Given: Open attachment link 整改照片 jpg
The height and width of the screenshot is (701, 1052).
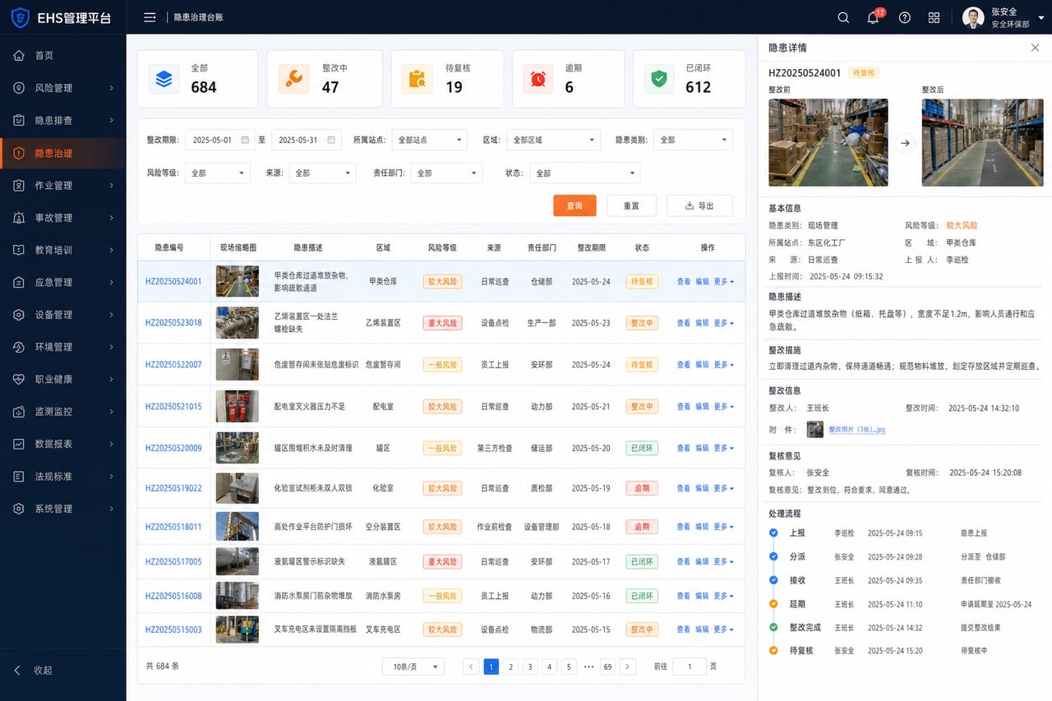Looking at the screenshot, I should pos(856,429).
